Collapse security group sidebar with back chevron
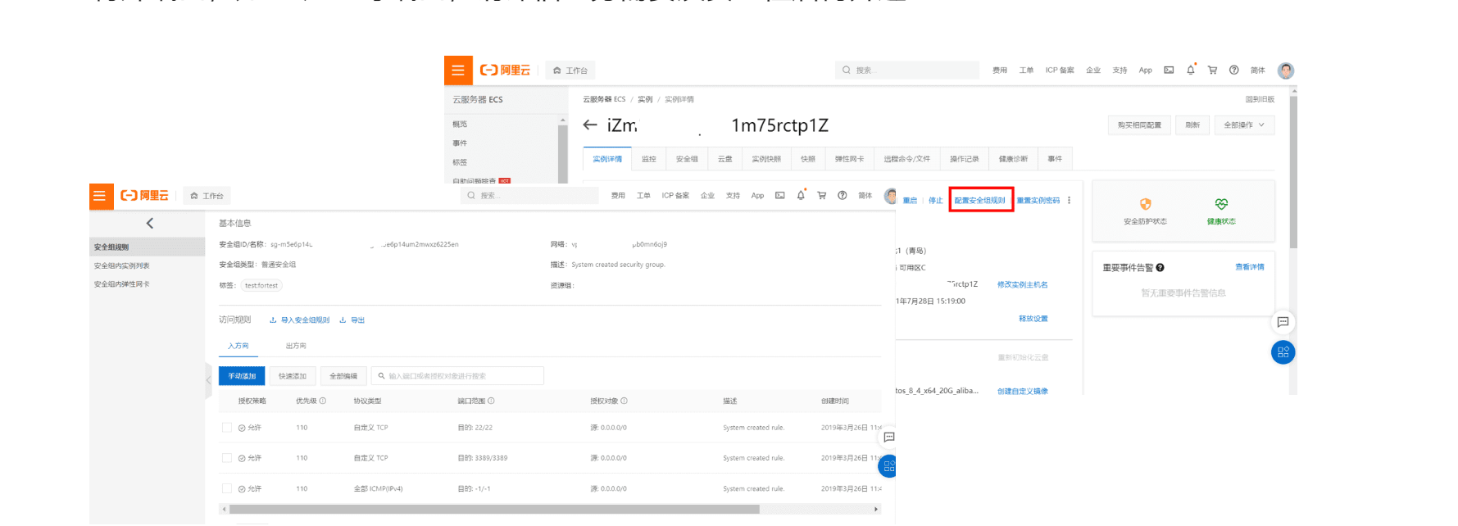Screen dimensions: 1458x526 point(149,223)
